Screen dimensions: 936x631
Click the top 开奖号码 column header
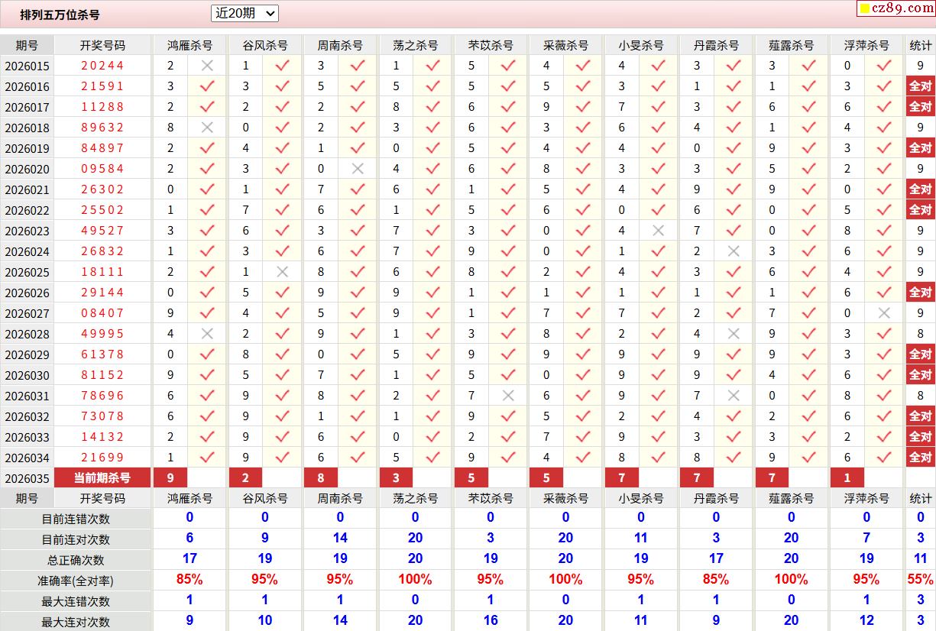click(102, 45)
